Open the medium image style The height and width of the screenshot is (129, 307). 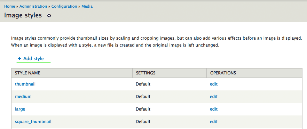(23, 97)
